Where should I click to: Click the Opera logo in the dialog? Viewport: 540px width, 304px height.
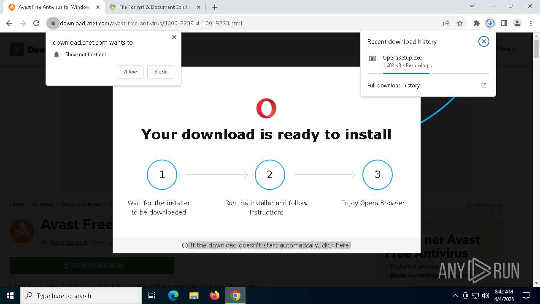point(266,108)
